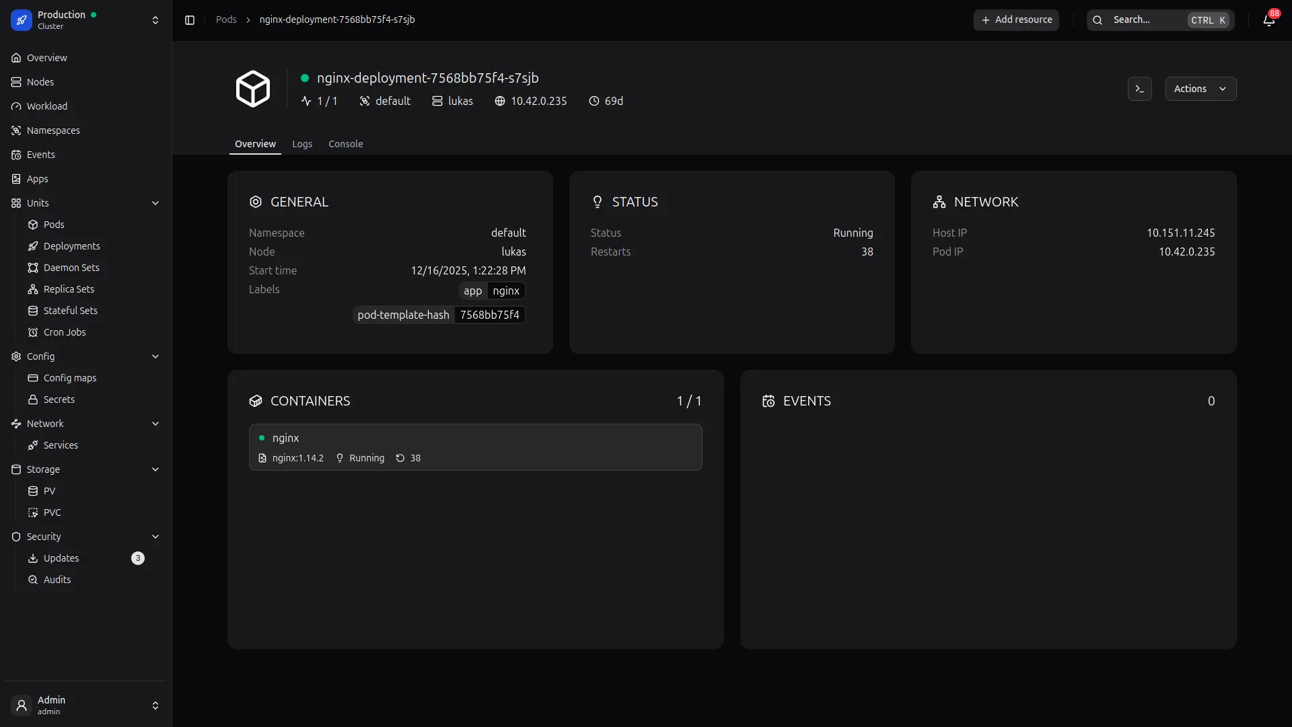Switch to the Console tab
The image size is (1292, 727).
coord(345,144)
